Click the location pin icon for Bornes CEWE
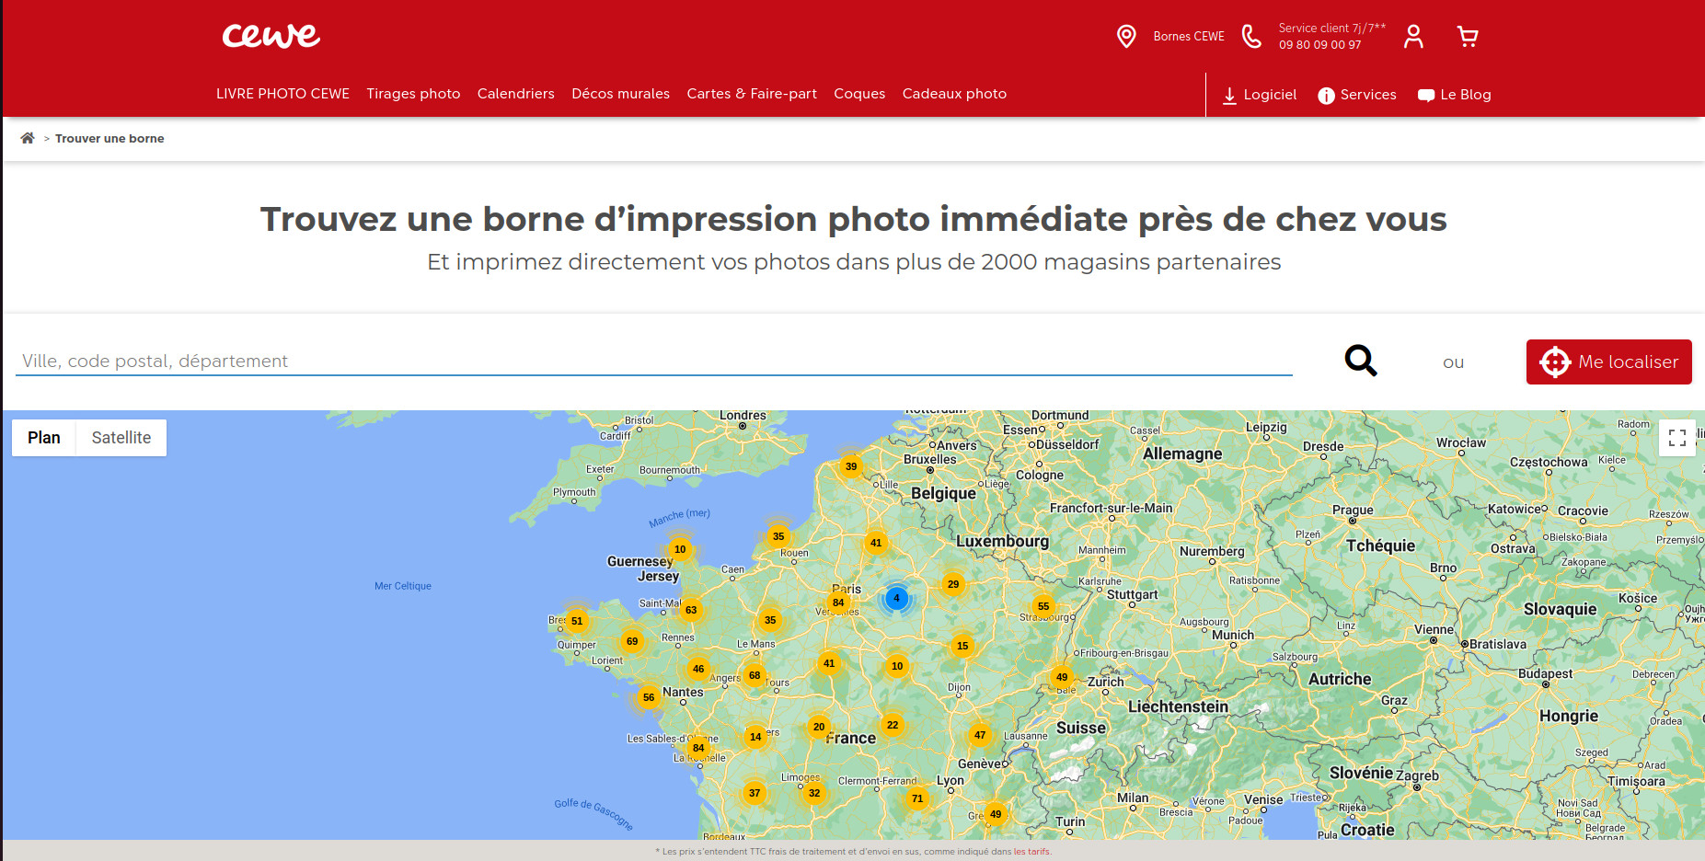Screen dimensions: 1705x861 [1125, 37]
